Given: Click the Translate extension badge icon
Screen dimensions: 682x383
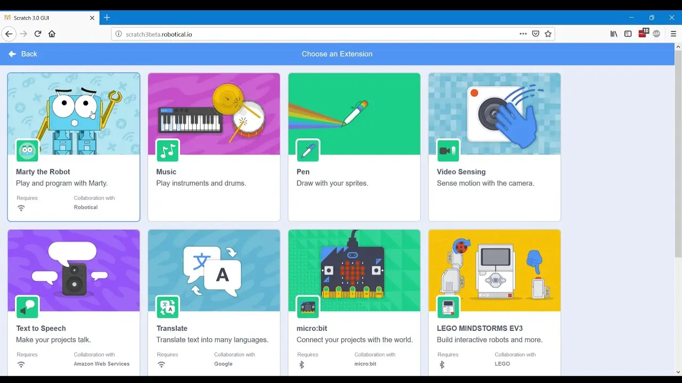Looking at the screenshot, I should pyautogui.click(x=167, y=307).
